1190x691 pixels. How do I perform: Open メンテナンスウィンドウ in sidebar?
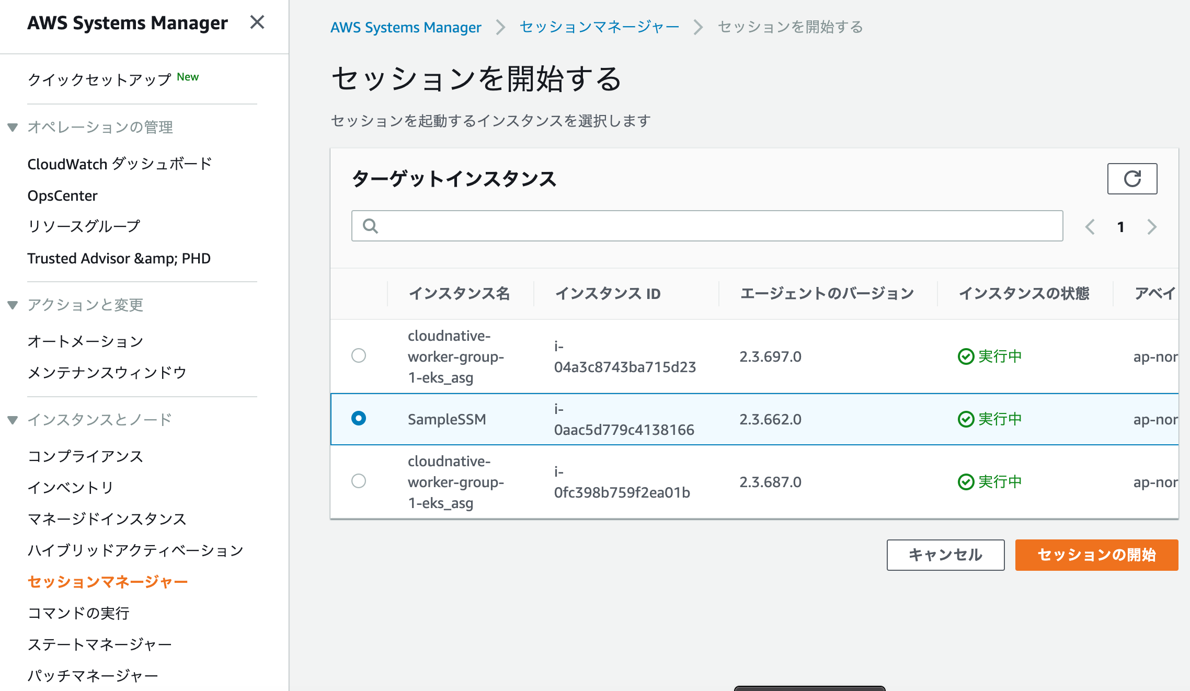107,373
